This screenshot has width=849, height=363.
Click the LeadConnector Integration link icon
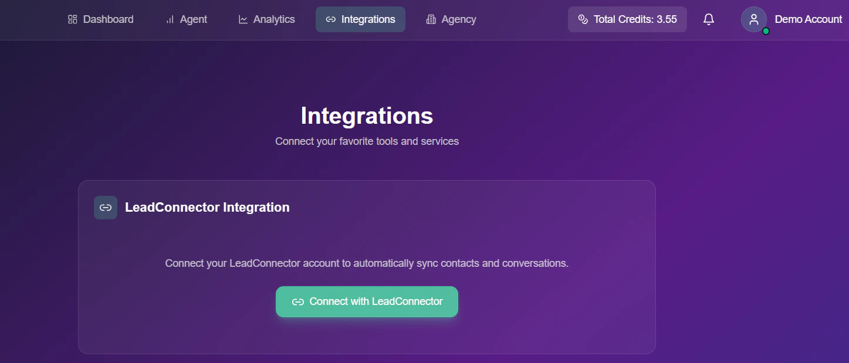click(106, 208)
